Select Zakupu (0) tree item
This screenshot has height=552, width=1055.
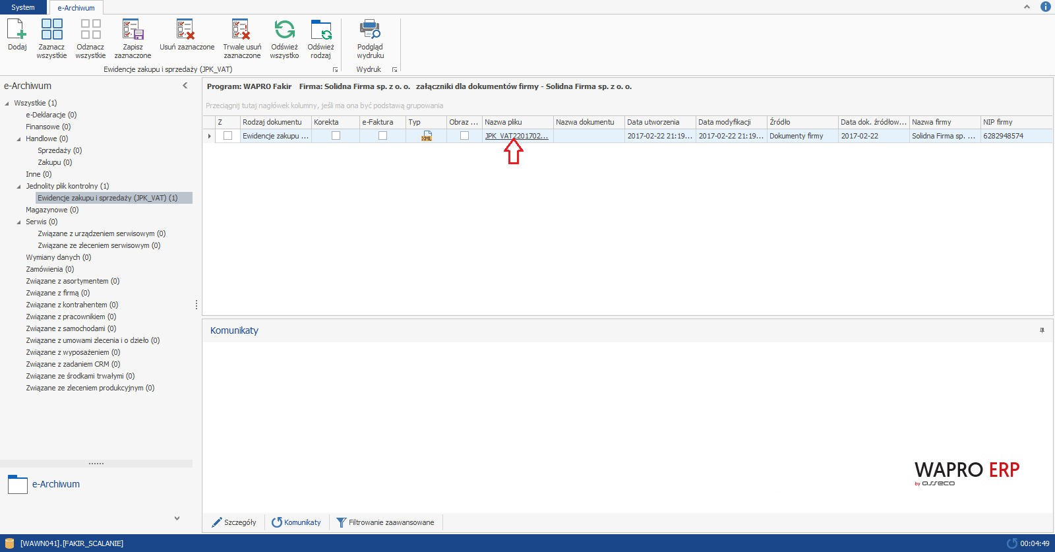point(55,162)
